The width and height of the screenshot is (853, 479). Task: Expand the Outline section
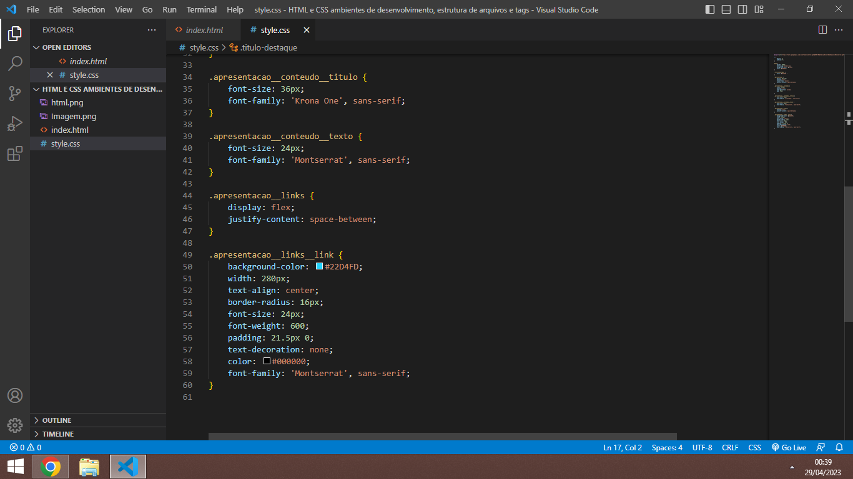click(97, 420)
